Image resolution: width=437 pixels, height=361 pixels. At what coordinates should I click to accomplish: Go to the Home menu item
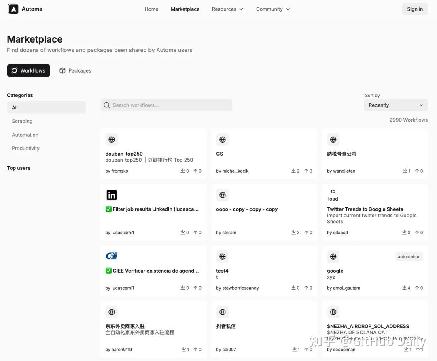coord(151,9)
